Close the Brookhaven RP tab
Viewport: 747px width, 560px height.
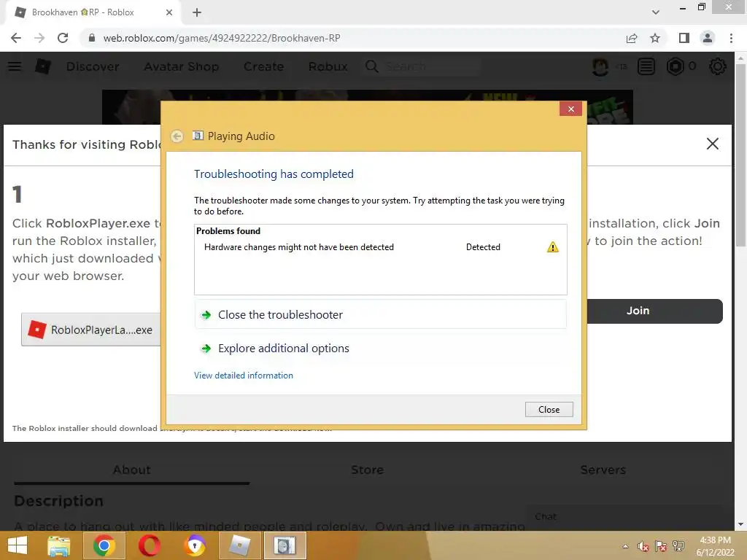pos(169,12)
